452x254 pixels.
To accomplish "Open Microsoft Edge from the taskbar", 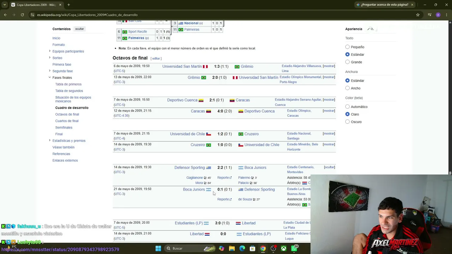I will pos(242,248).
